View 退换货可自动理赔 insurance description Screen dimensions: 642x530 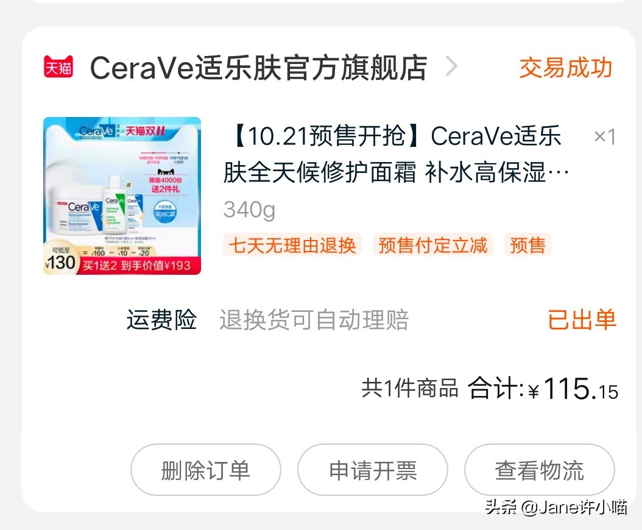point(314,320)
